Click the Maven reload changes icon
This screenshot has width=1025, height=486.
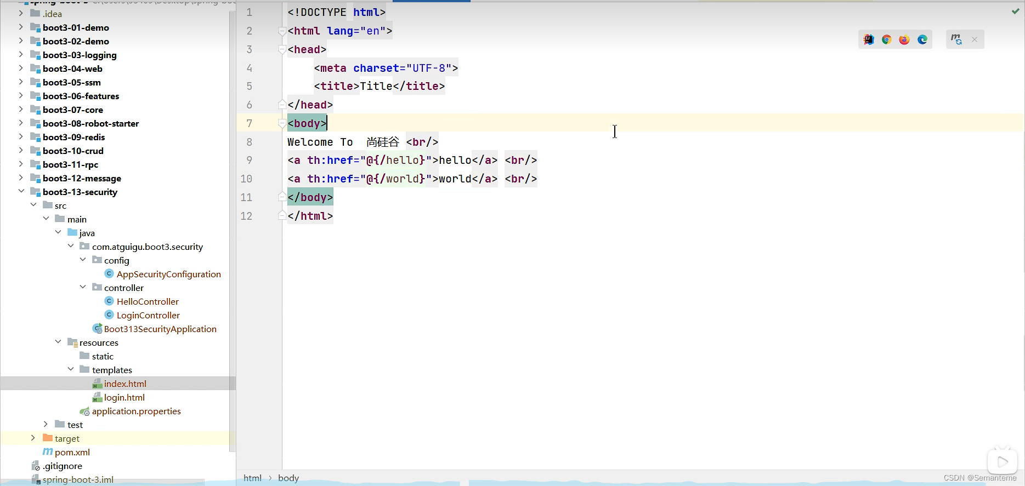956,39
